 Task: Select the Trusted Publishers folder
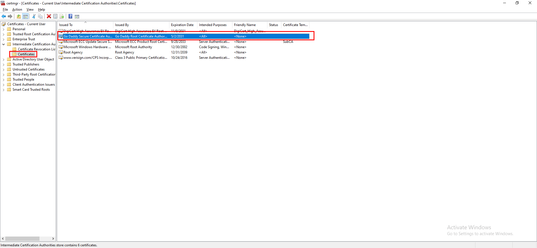pyautogui.click(x=26, y=64)
